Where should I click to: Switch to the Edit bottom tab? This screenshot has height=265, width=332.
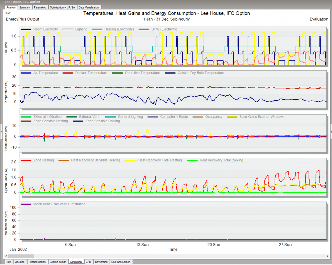click(9, 262)
